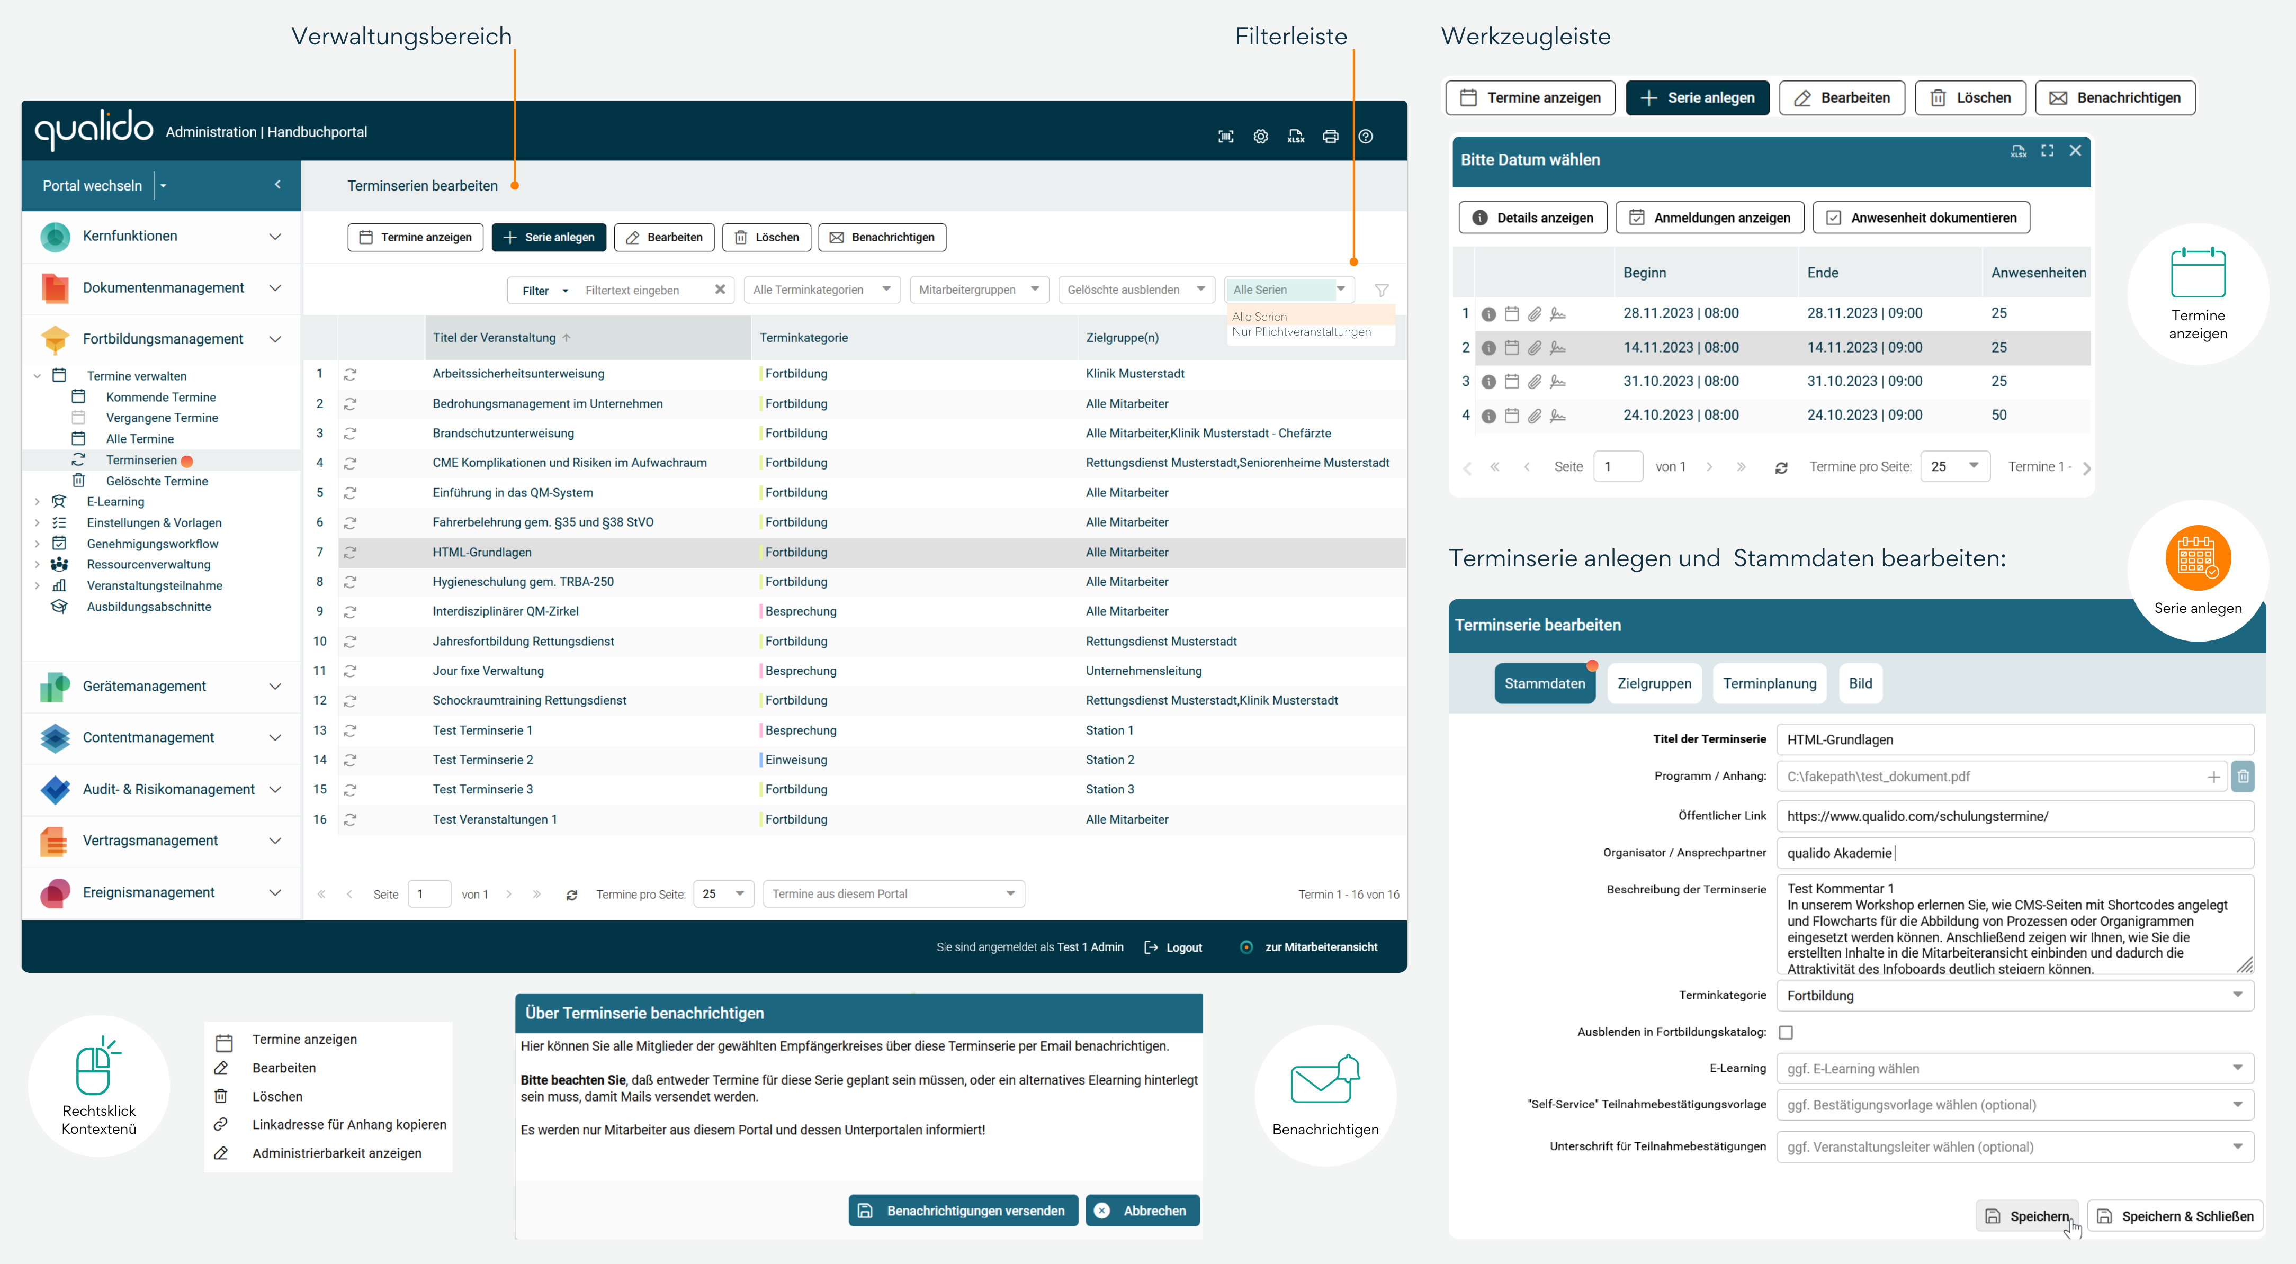Click signature icon for 24.10.2023 appointment
The image size is (2296, 1264).
point(1558,415)
